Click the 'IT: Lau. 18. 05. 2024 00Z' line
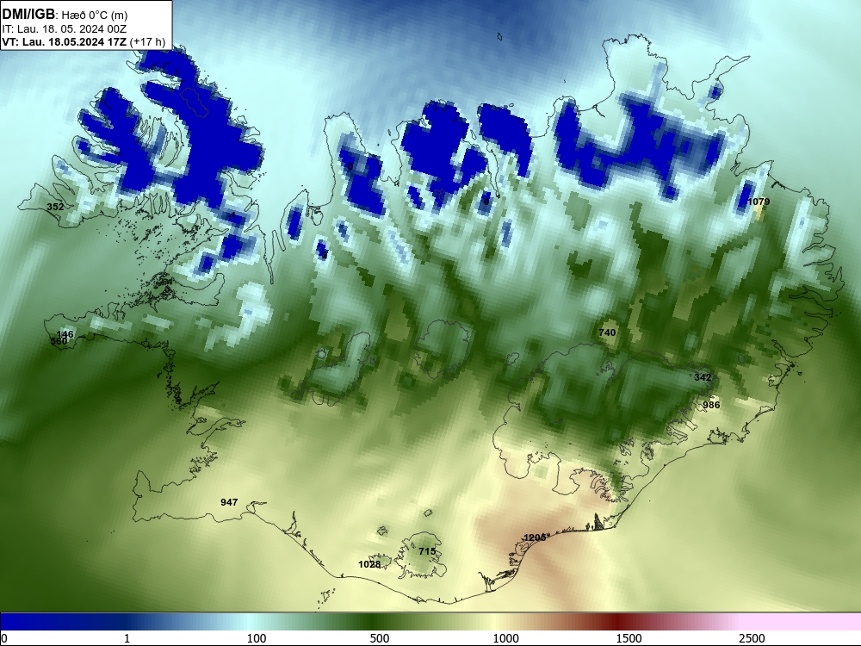 pyautogui.click(x=65, y=29)
